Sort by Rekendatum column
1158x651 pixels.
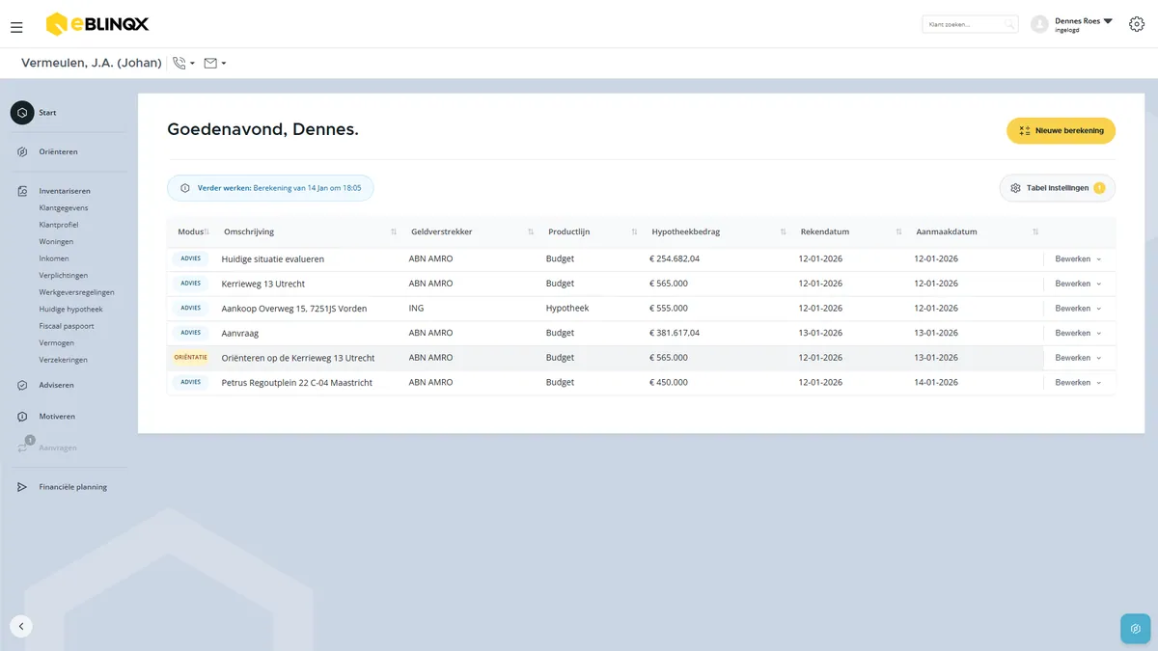[x=898, y=232]
